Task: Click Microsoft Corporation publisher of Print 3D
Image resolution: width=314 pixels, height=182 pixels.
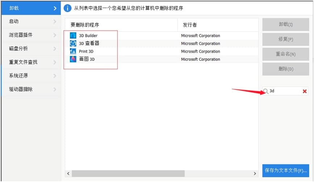Action: click(x=200, y=51)
